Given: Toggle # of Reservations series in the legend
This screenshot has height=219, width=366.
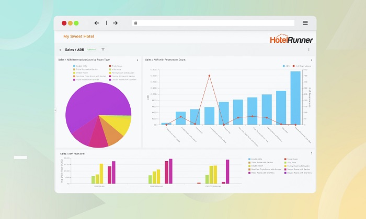Looking at the screenshot, I should (302, 66).
